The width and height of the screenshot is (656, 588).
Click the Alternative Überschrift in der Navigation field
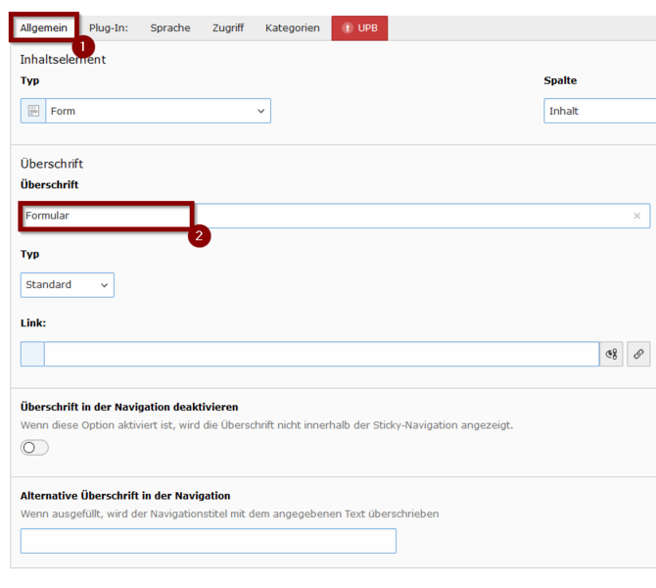[209, 541]
